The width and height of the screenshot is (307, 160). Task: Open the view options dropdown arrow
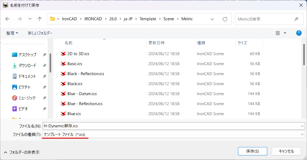click(x=285, y=33)
